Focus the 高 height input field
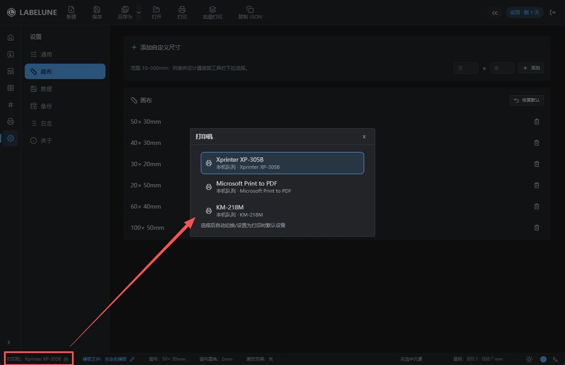 502,68
